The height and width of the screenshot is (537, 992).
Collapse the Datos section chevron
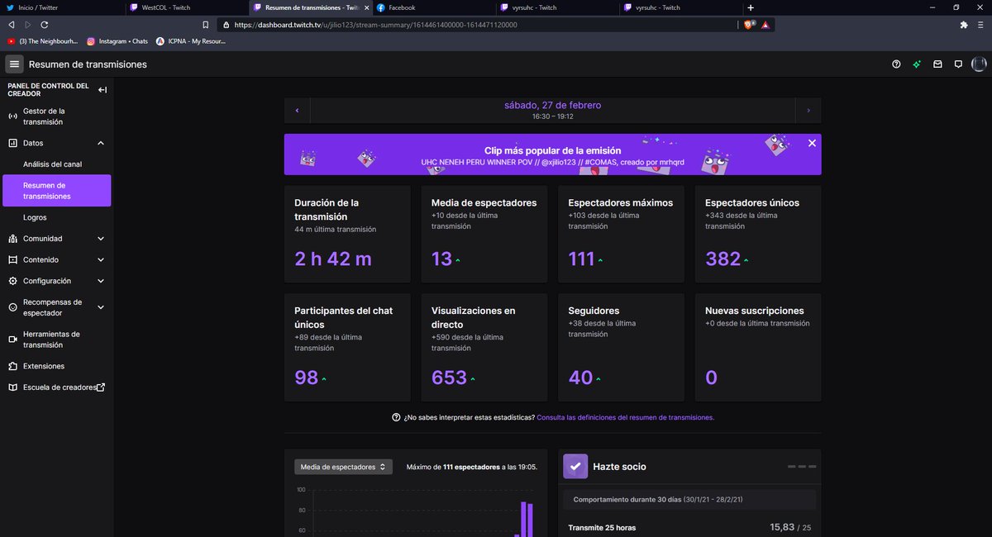[101, 143]
